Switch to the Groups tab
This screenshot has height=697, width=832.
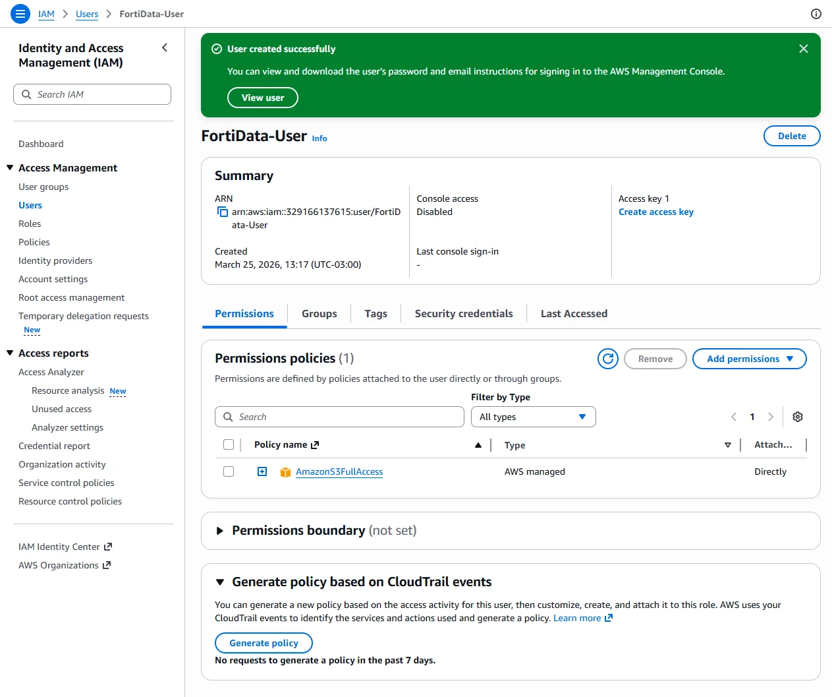tap(319, 314)
